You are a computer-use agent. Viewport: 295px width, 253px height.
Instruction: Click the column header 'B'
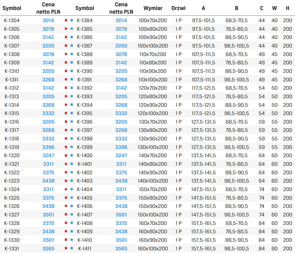236,8
